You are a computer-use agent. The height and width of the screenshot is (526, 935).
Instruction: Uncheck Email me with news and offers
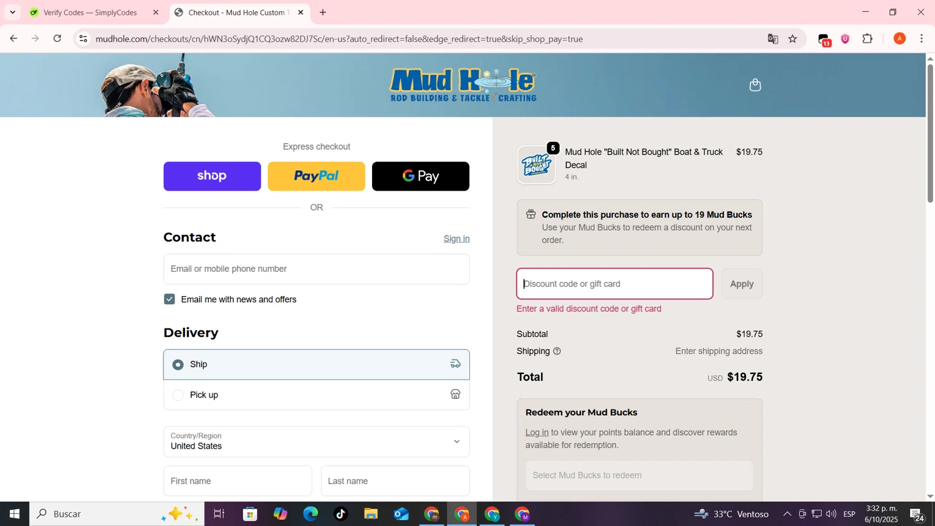coord(170,299)
